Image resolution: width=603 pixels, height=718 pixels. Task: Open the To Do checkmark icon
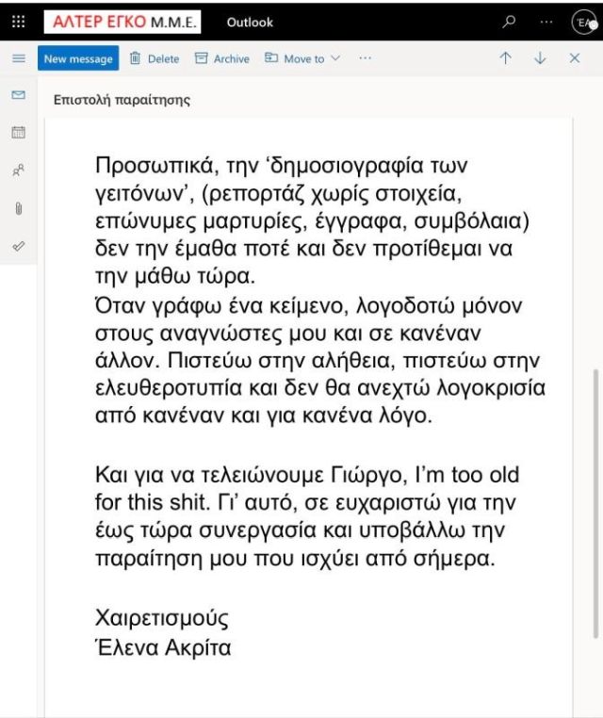click(x=18, y=245)
